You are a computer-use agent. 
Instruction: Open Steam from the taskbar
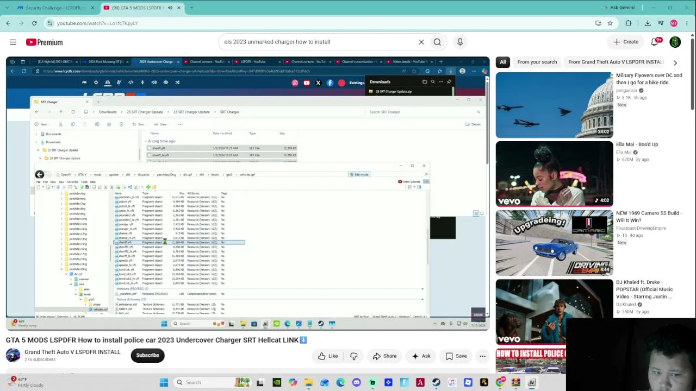(436, 382)
